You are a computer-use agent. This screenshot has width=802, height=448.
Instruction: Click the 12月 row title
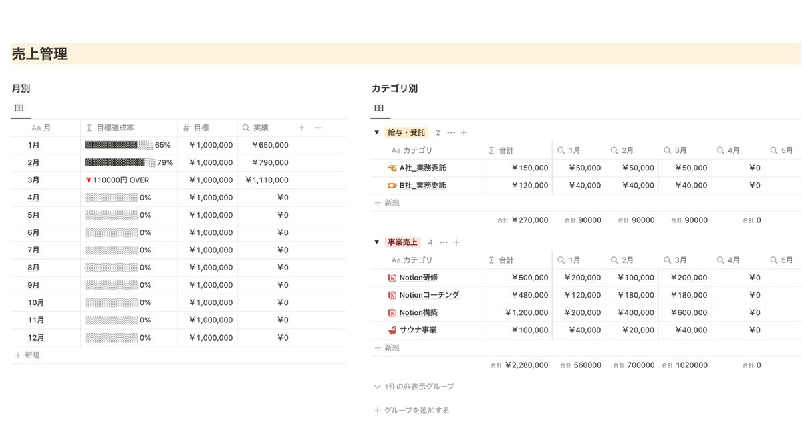coord(36,338)
